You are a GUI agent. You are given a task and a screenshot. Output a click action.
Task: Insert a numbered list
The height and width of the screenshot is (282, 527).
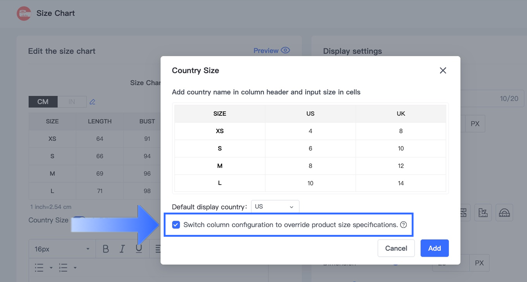click(x=63, y=267)
